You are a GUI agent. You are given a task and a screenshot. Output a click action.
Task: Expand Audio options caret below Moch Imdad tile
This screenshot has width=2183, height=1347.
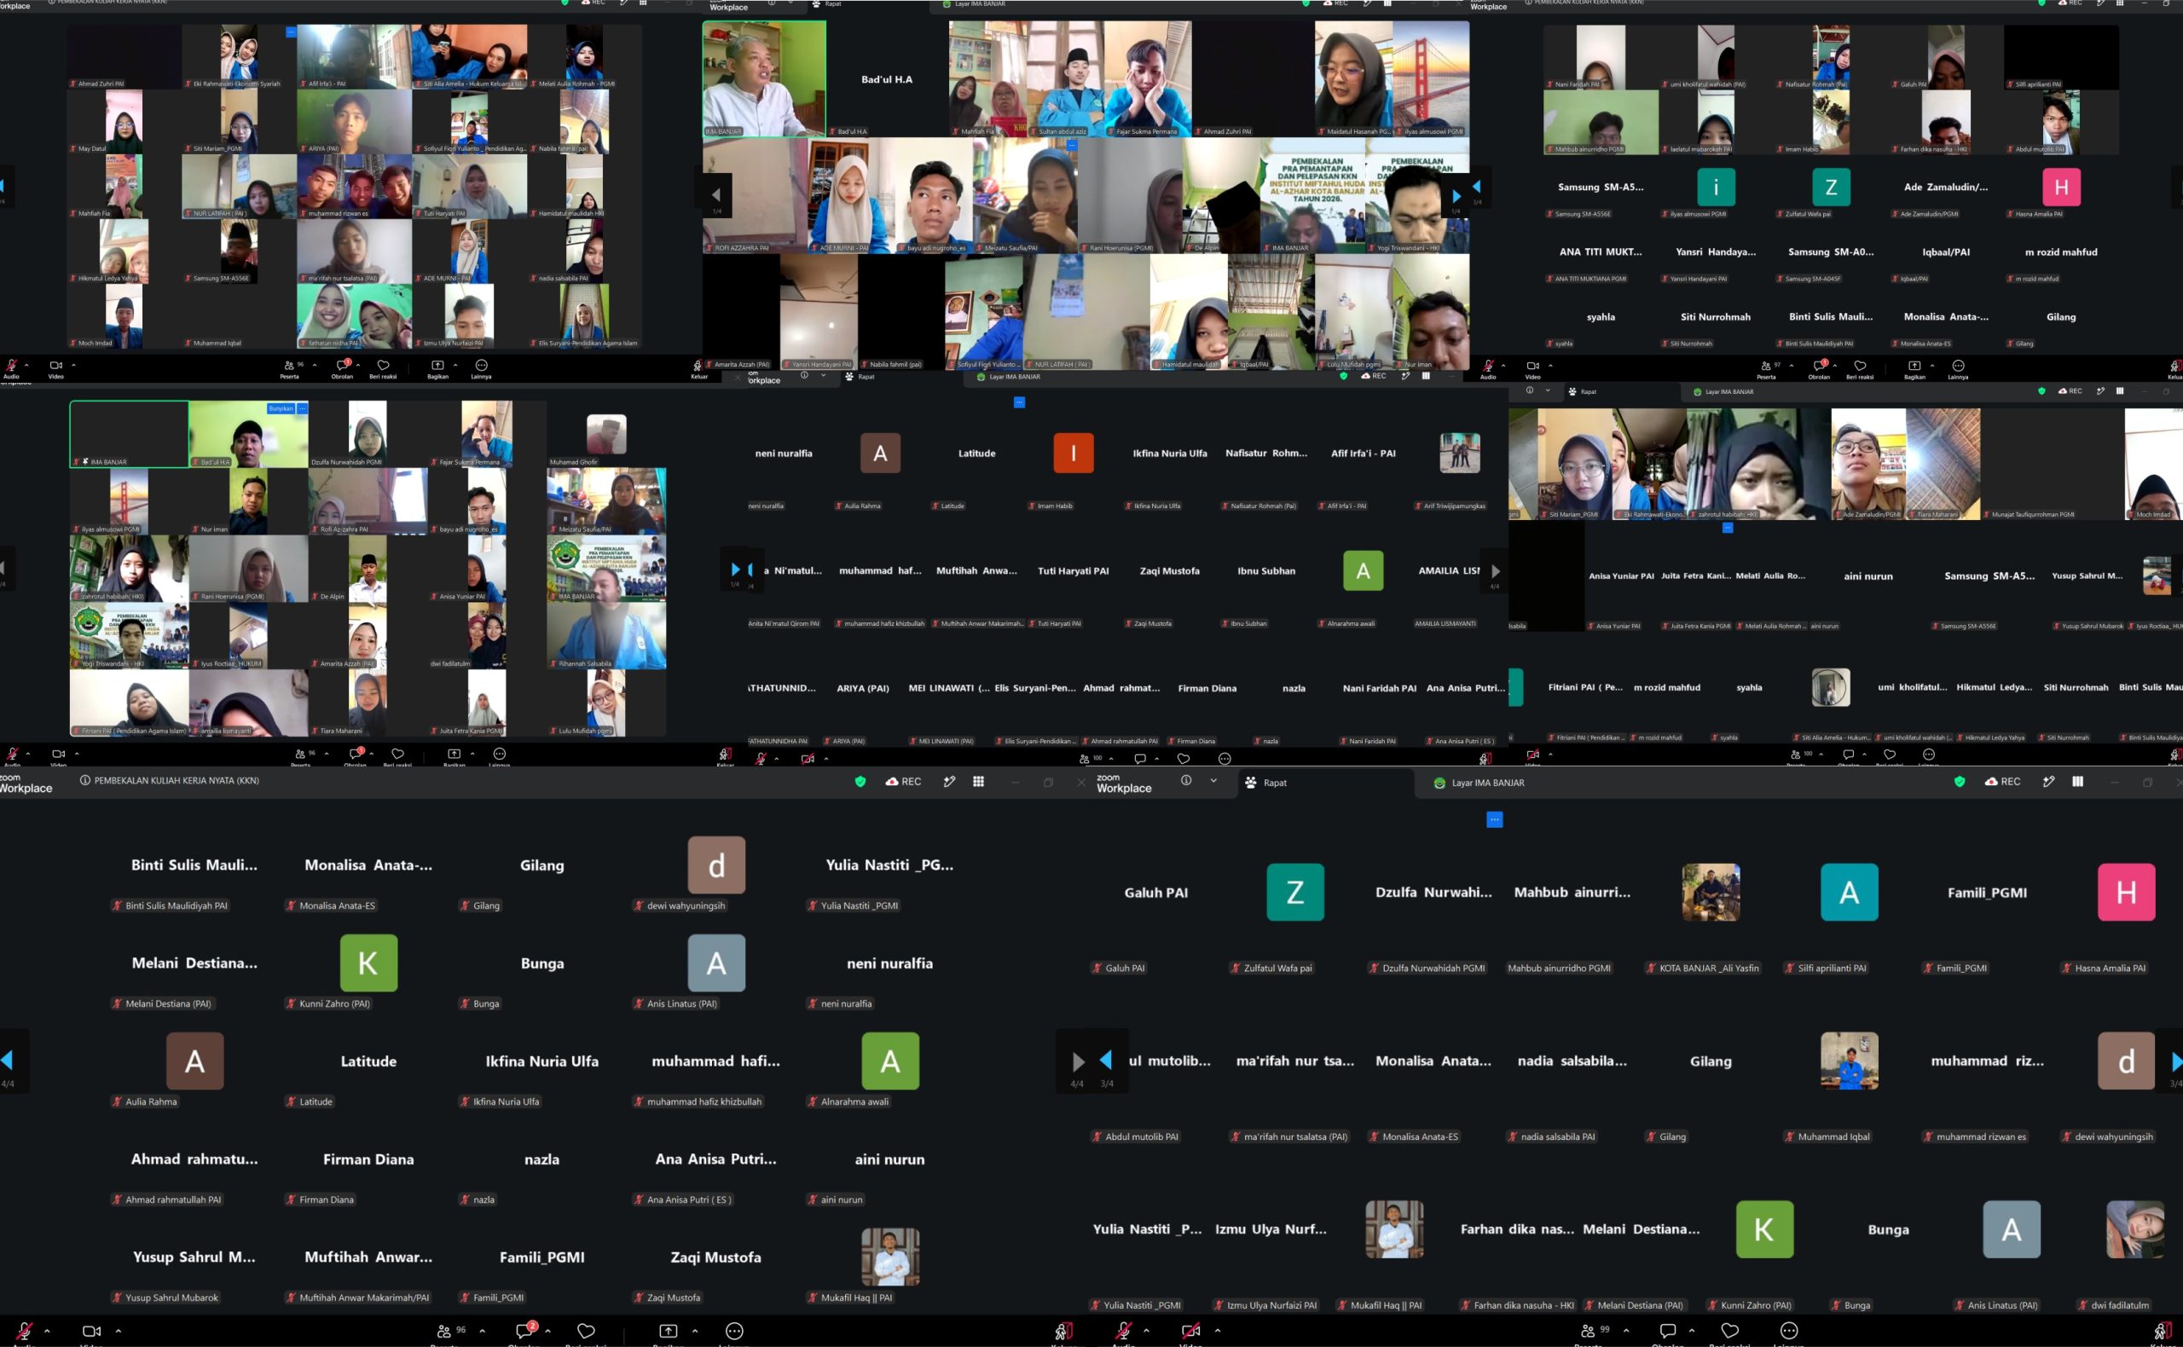click(26, 364)
